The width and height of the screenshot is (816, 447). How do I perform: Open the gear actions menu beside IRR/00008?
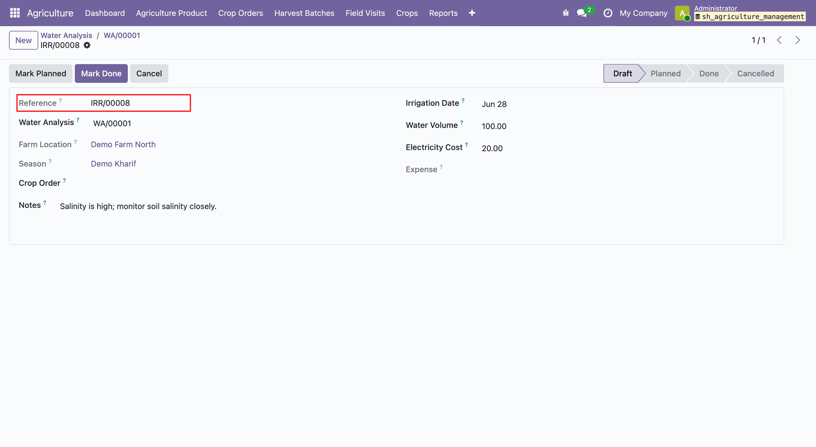pyautogui.click(x=87, y=45)
